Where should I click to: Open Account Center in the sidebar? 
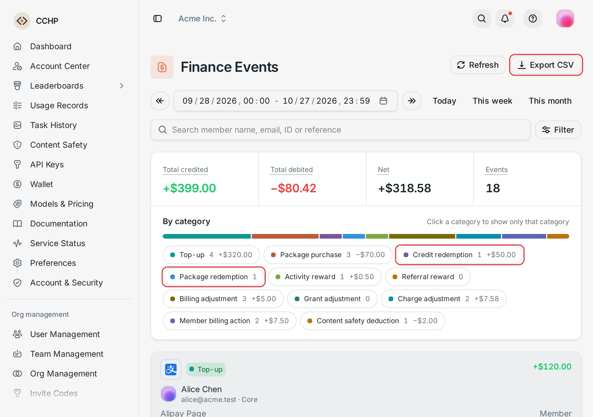[x=69, y=66]
